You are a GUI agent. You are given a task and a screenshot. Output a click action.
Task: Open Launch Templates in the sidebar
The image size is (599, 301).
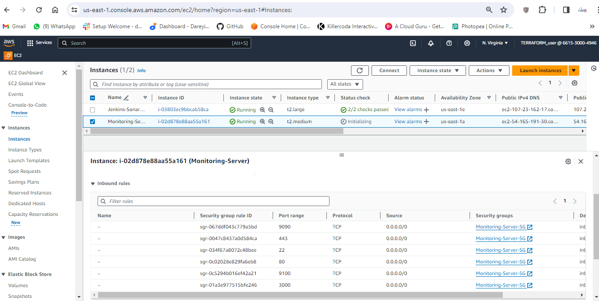29,160
